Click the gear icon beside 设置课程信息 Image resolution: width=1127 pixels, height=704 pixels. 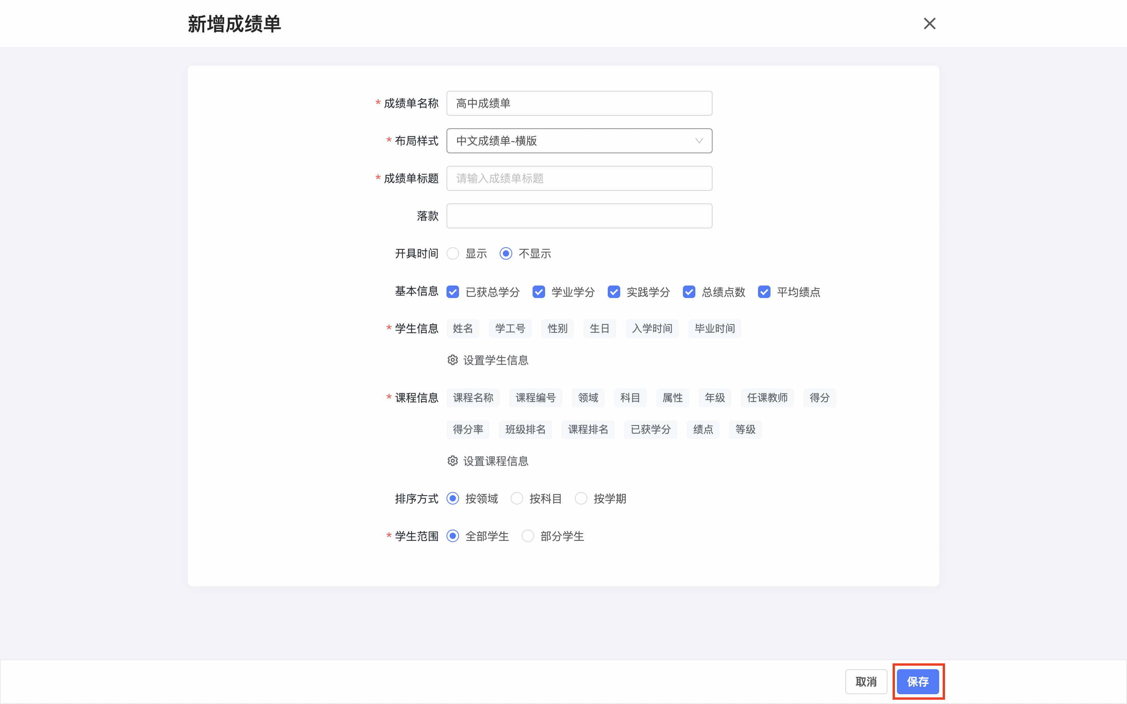click(x=452, y=461)
